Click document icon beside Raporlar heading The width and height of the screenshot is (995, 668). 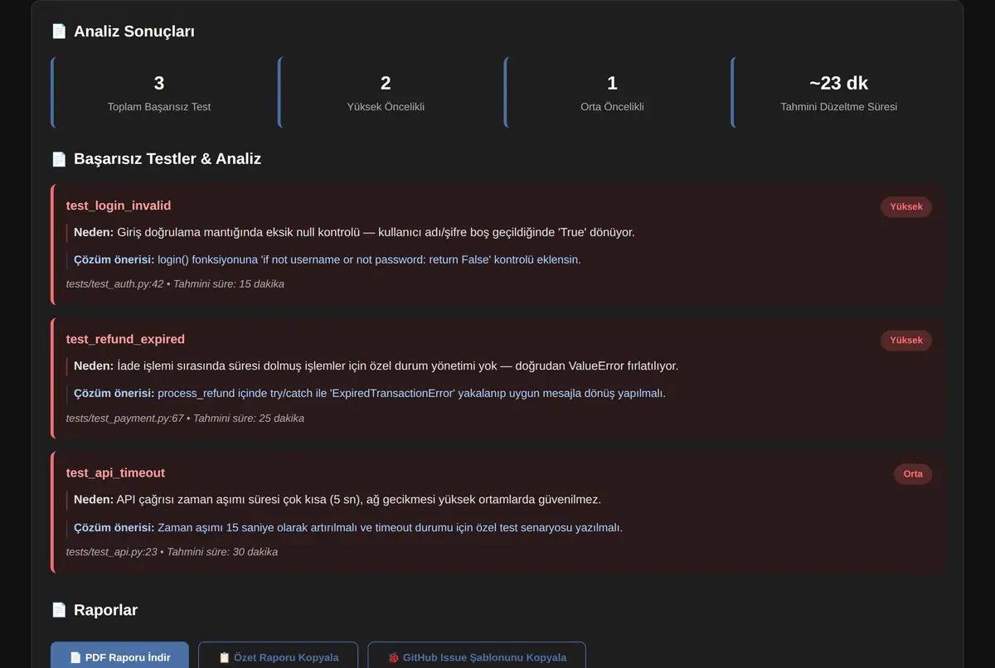tap(59, 610)
